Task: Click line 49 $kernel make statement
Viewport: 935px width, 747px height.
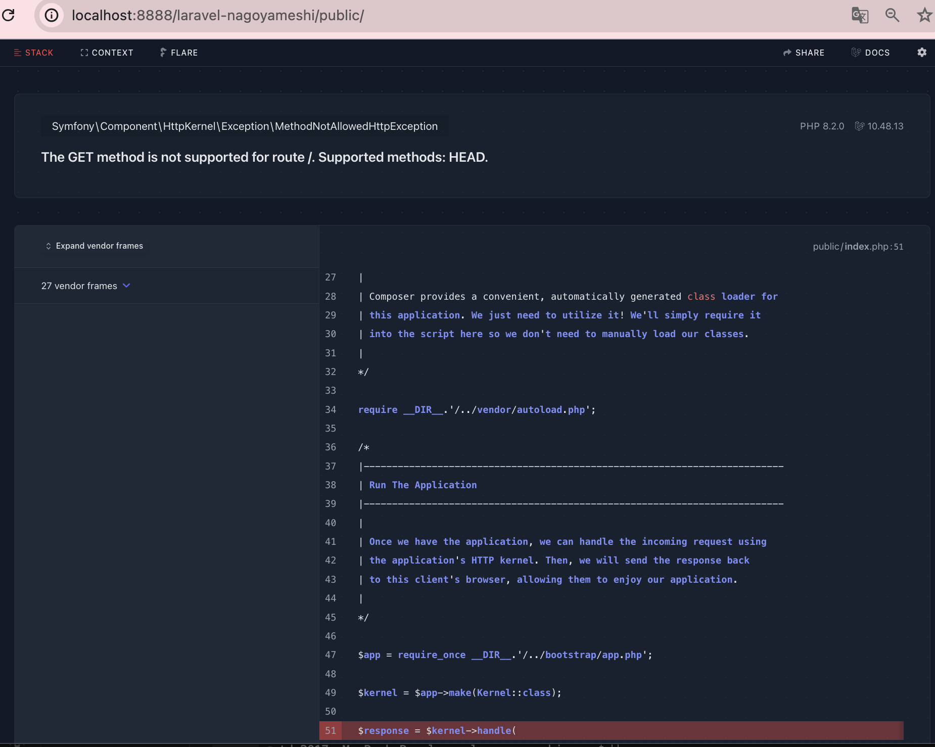Action: coord(459,693)
